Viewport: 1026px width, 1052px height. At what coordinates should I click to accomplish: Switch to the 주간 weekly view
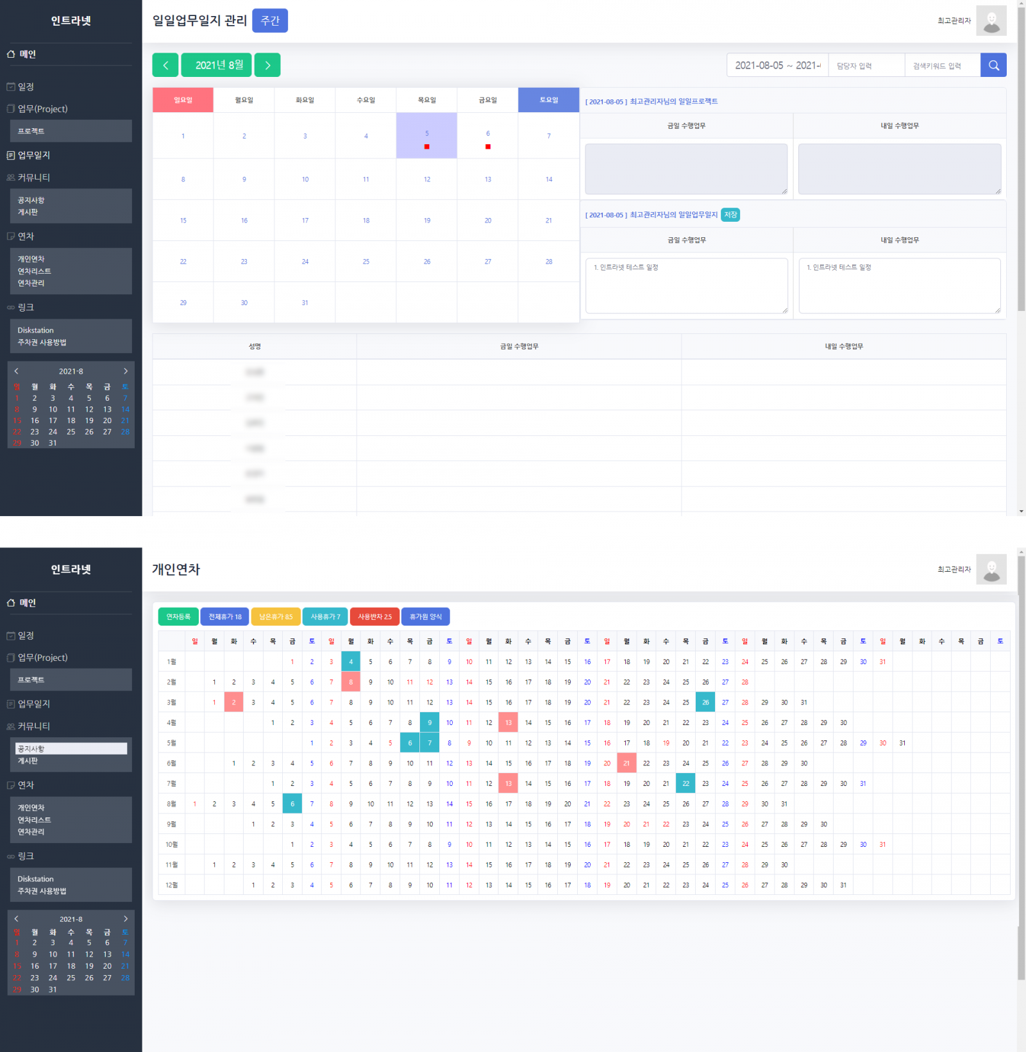[270, 21]
